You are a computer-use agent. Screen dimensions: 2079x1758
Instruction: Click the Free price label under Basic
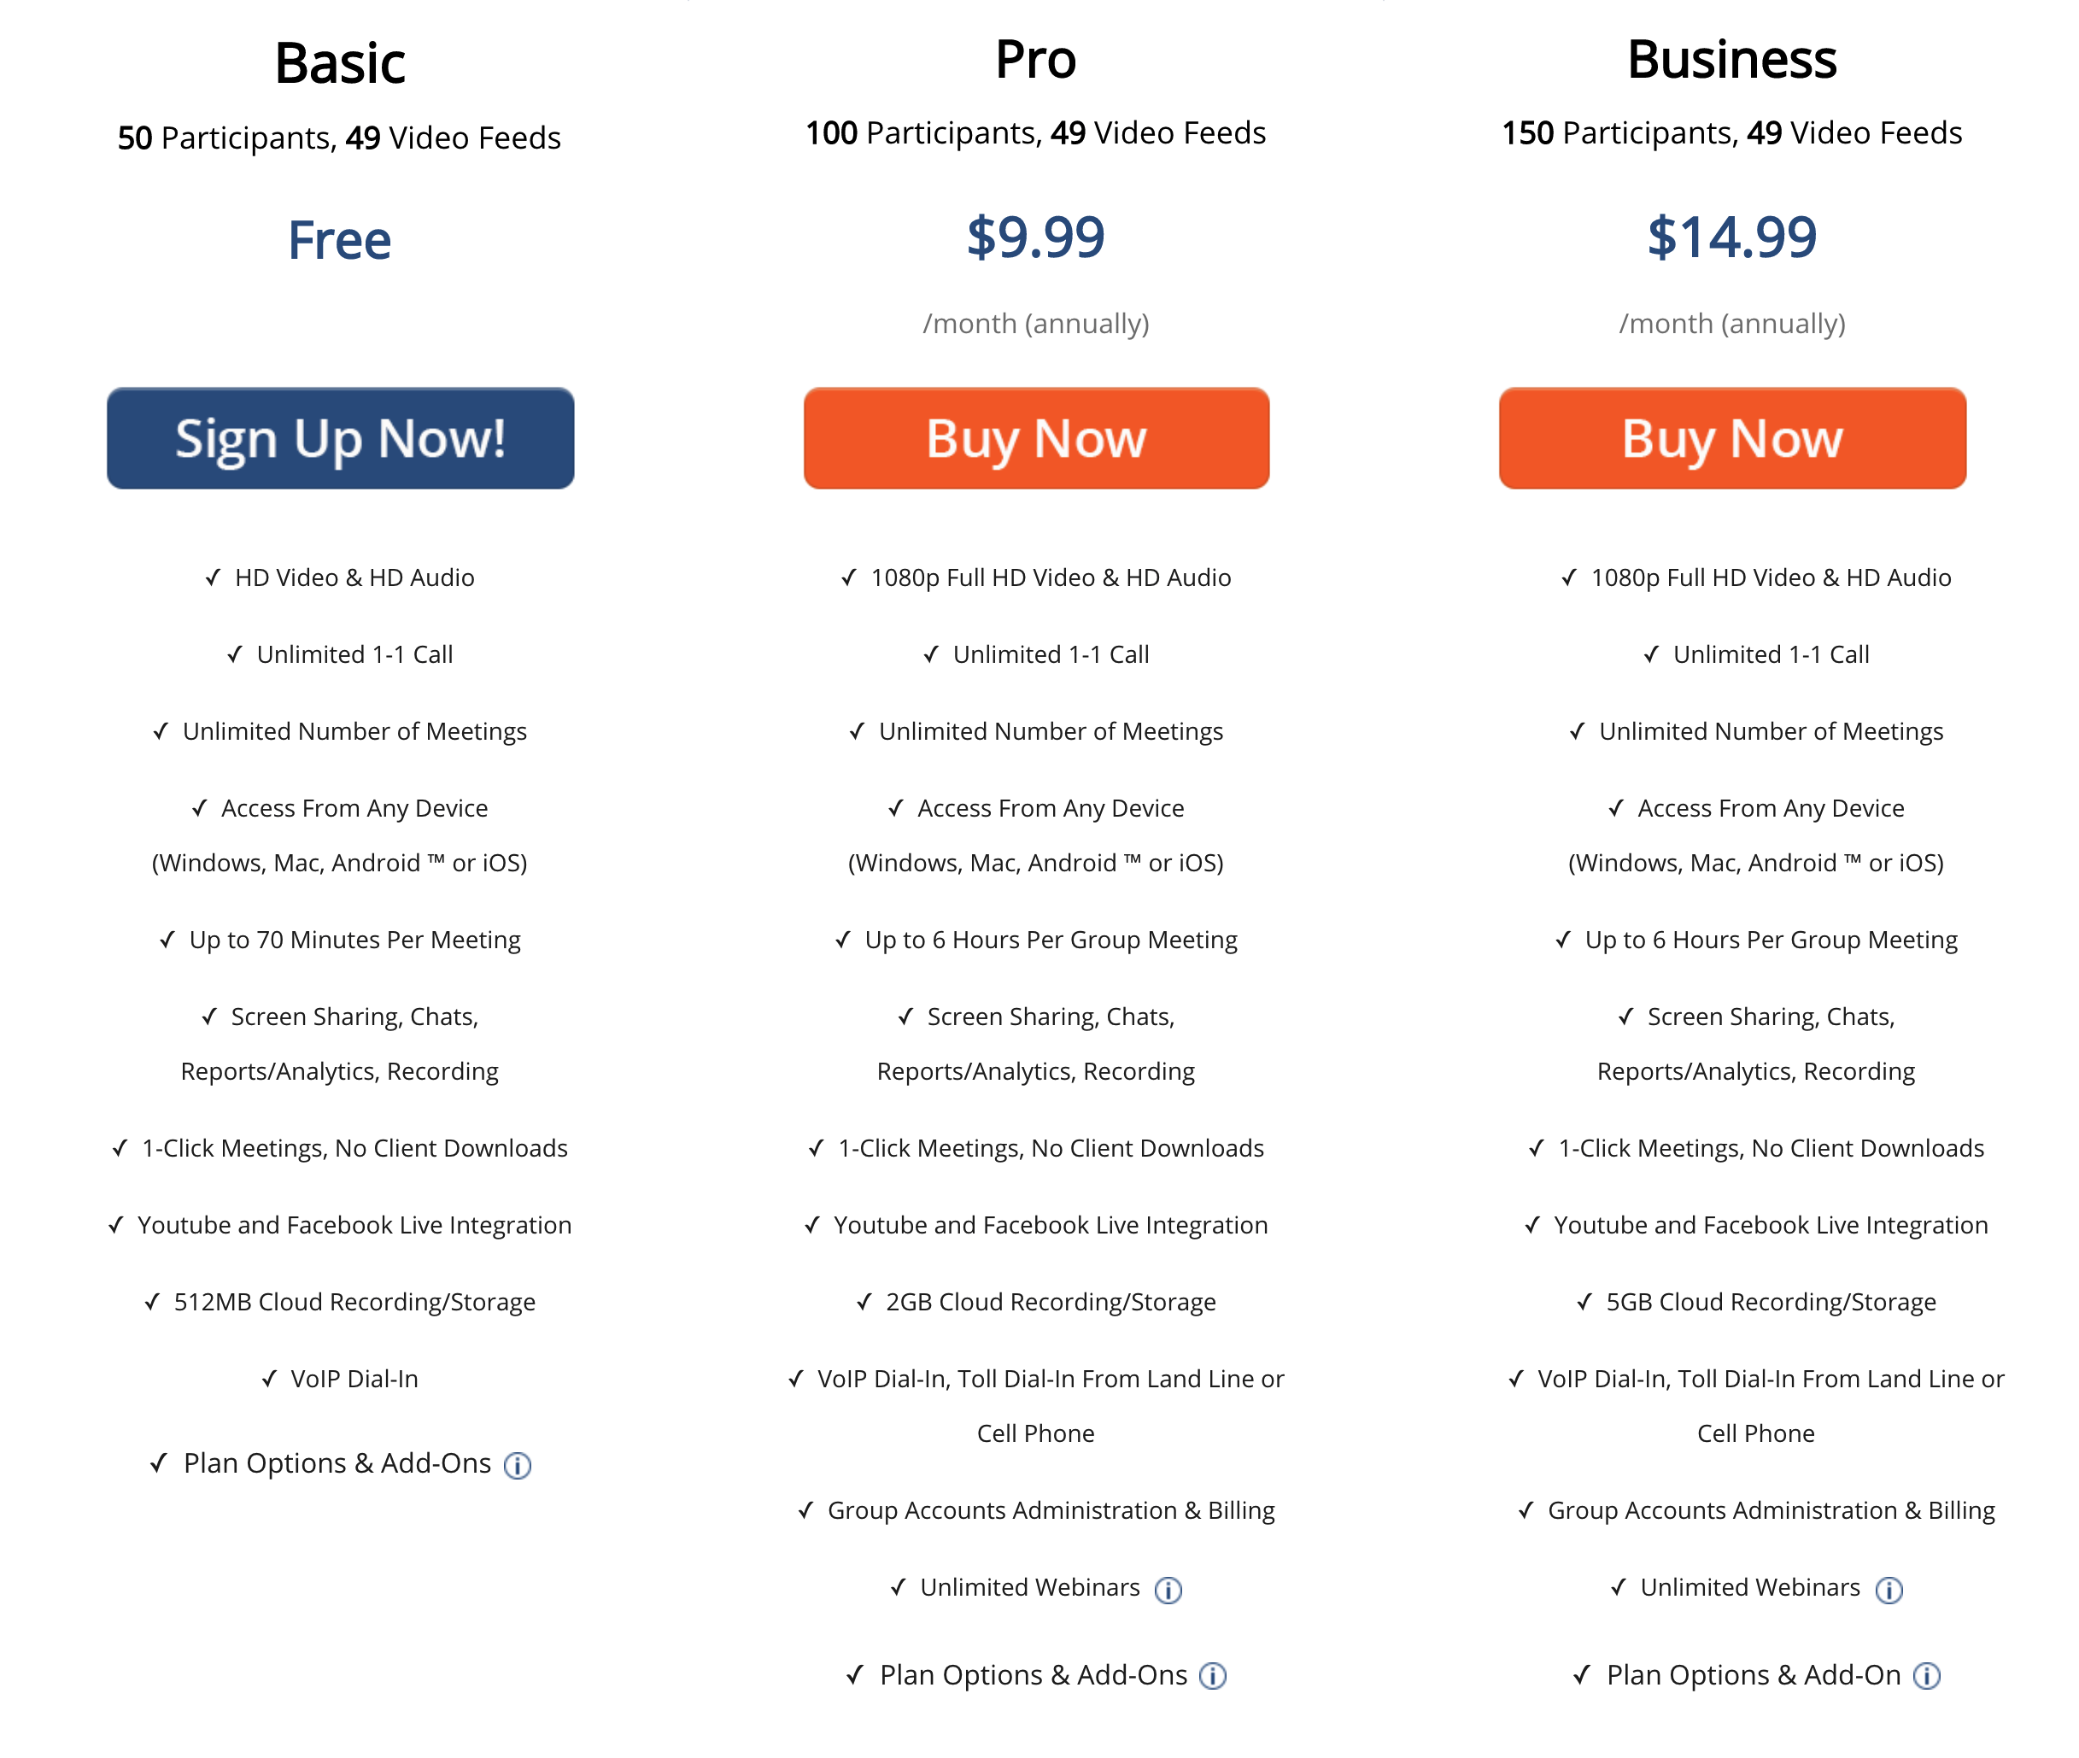coord(340,240)
